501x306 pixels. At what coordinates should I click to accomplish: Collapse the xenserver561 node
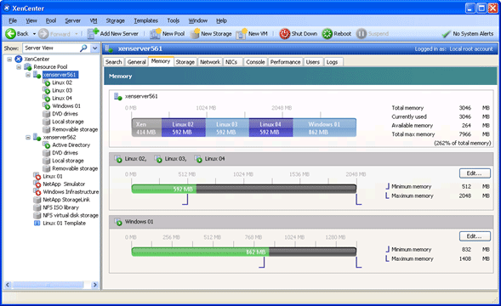28,75
